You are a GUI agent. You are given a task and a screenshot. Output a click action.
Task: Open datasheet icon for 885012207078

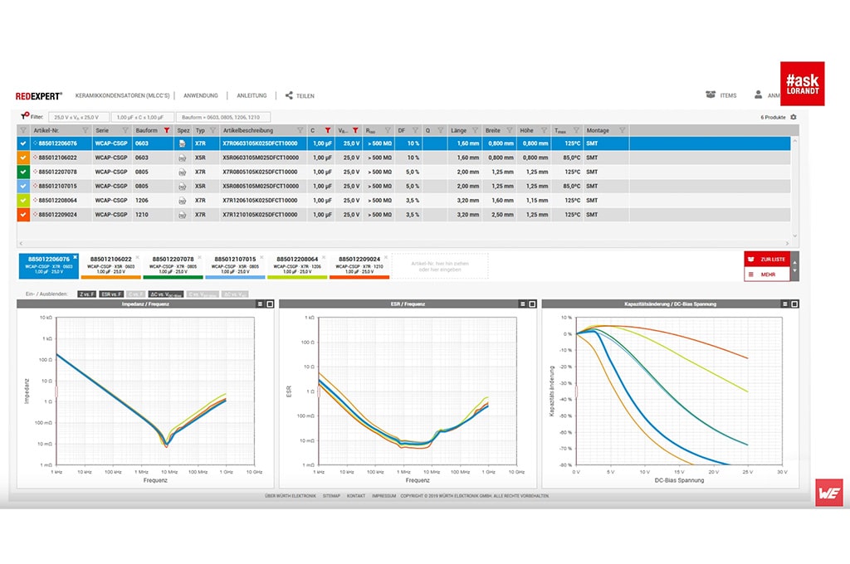[183, 172]
